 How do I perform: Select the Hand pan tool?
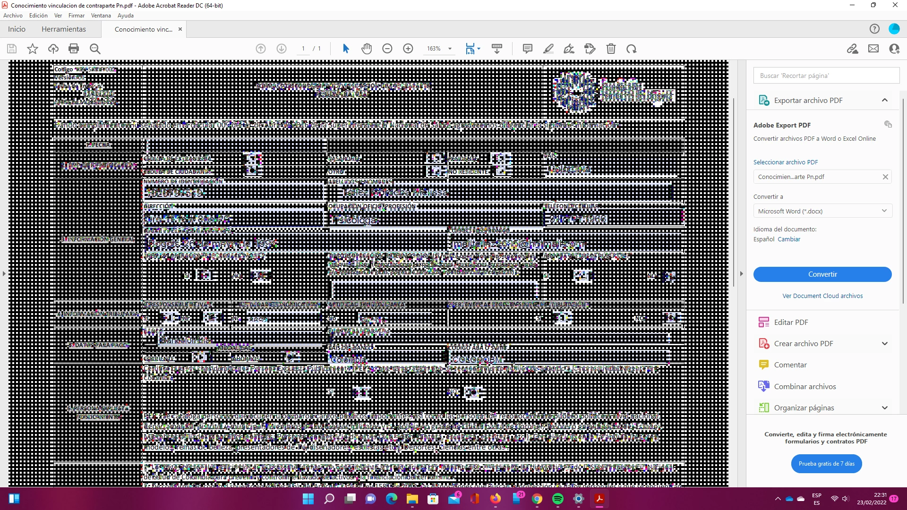click(367, 49)
